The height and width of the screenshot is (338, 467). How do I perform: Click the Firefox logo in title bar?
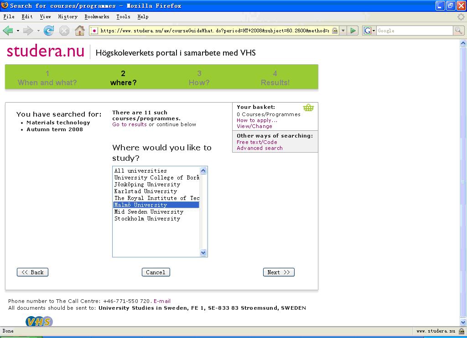pyautogui.click(x=5, y=5)
